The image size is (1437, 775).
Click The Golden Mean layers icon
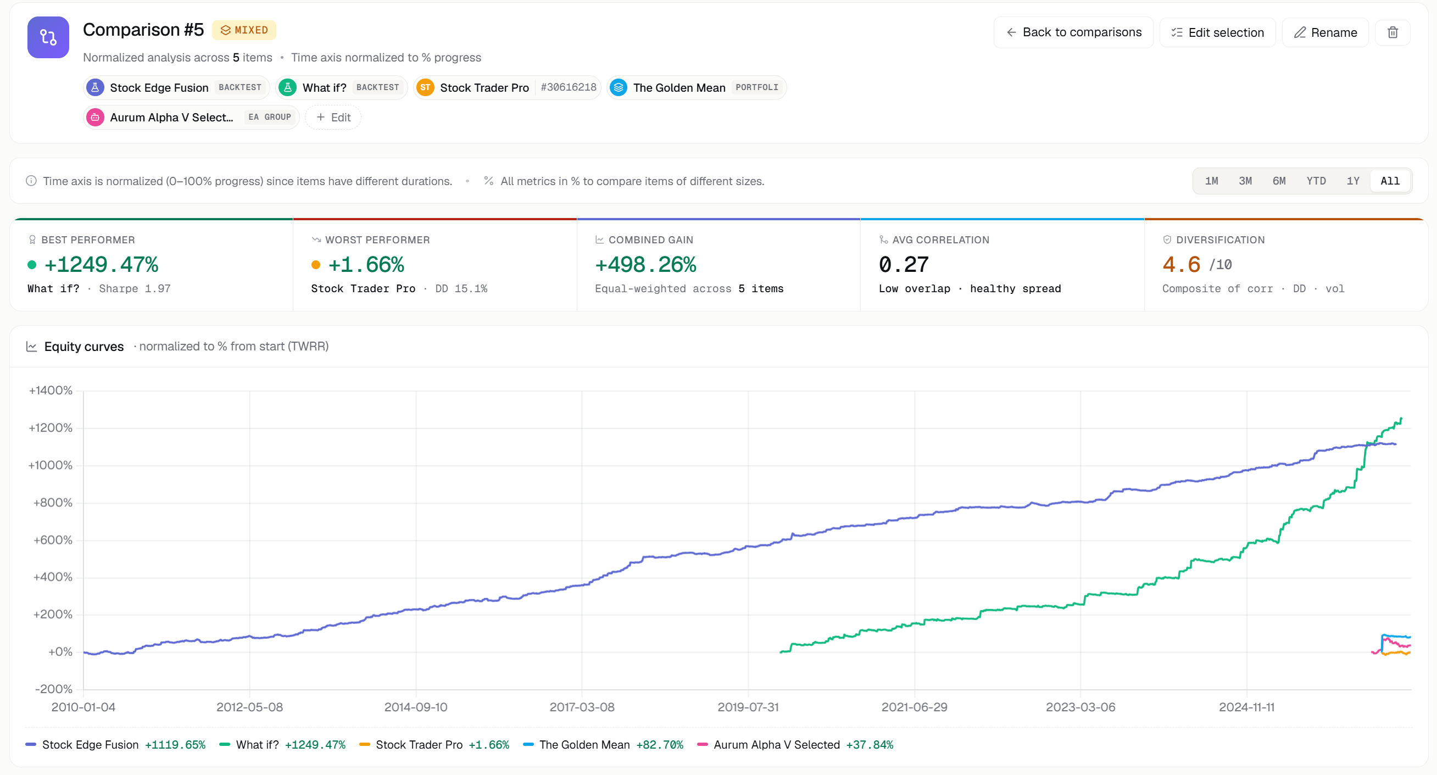[x=618, y=87]
